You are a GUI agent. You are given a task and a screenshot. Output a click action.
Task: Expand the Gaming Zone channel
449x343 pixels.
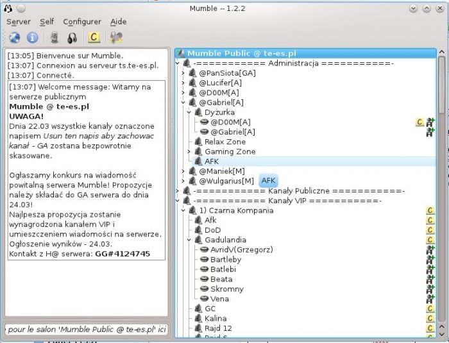pos(189,151)
